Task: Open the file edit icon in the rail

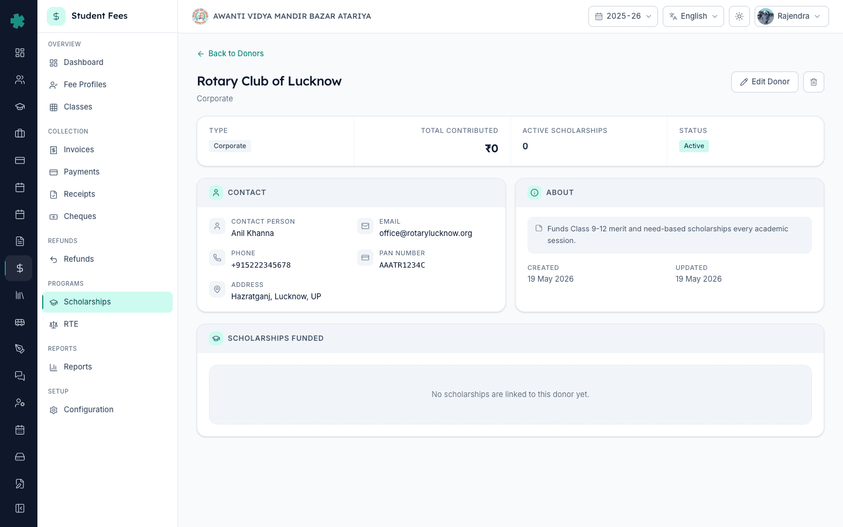Action: (20, 484)
